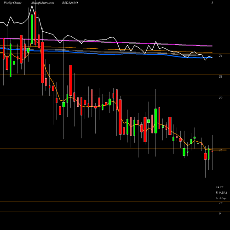The image size is (230, 230).
Task: Click the 10 price axis label
Action: tap(220, 203)
